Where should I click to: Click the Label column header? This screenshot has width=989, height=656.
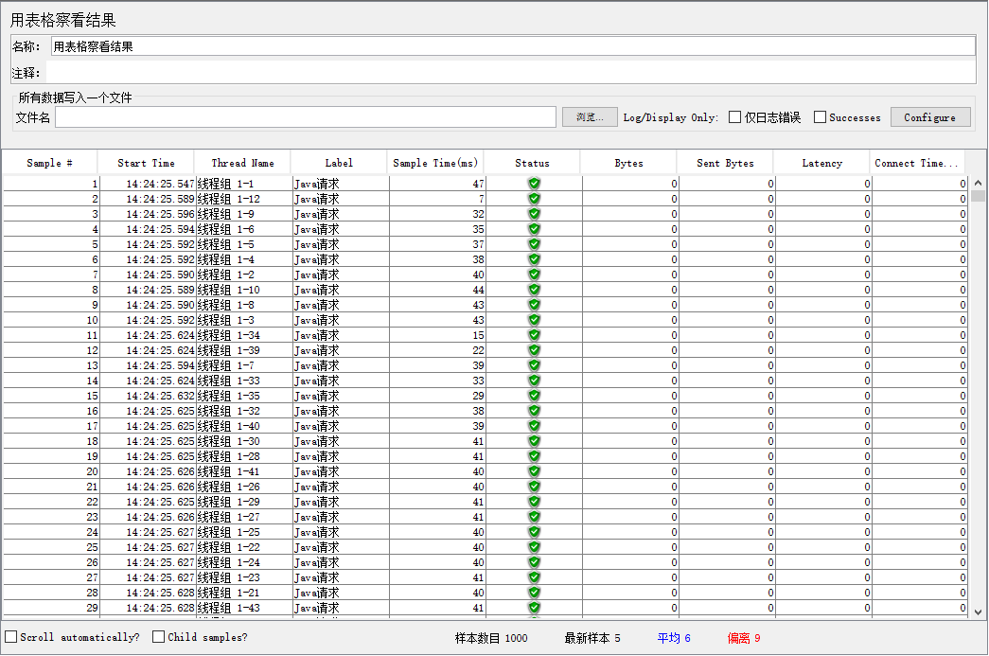point(339,163)
